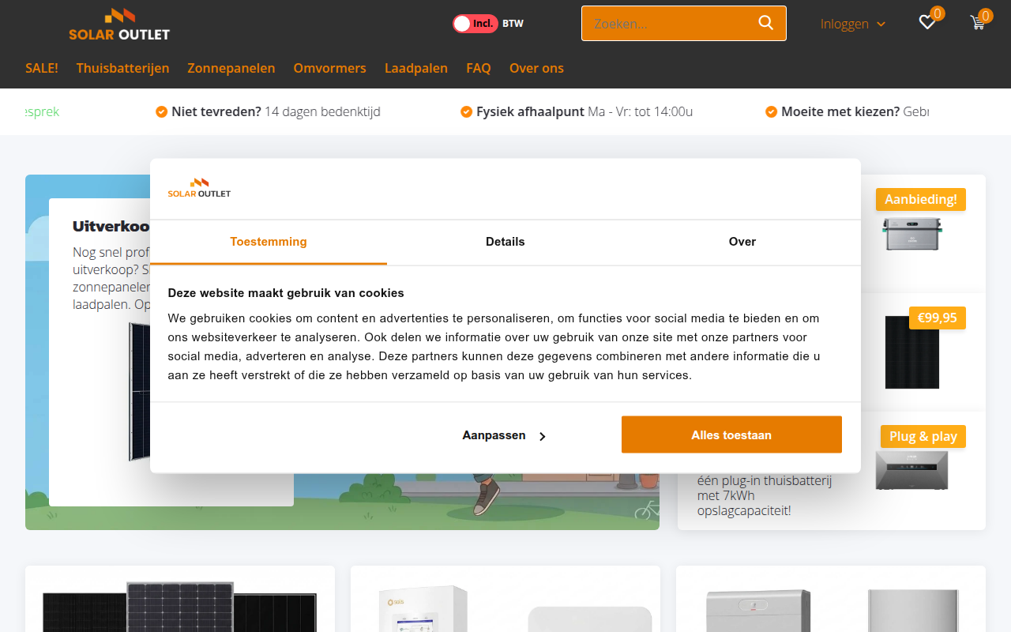Click the grey battery units card image

(x=831, y=610)
